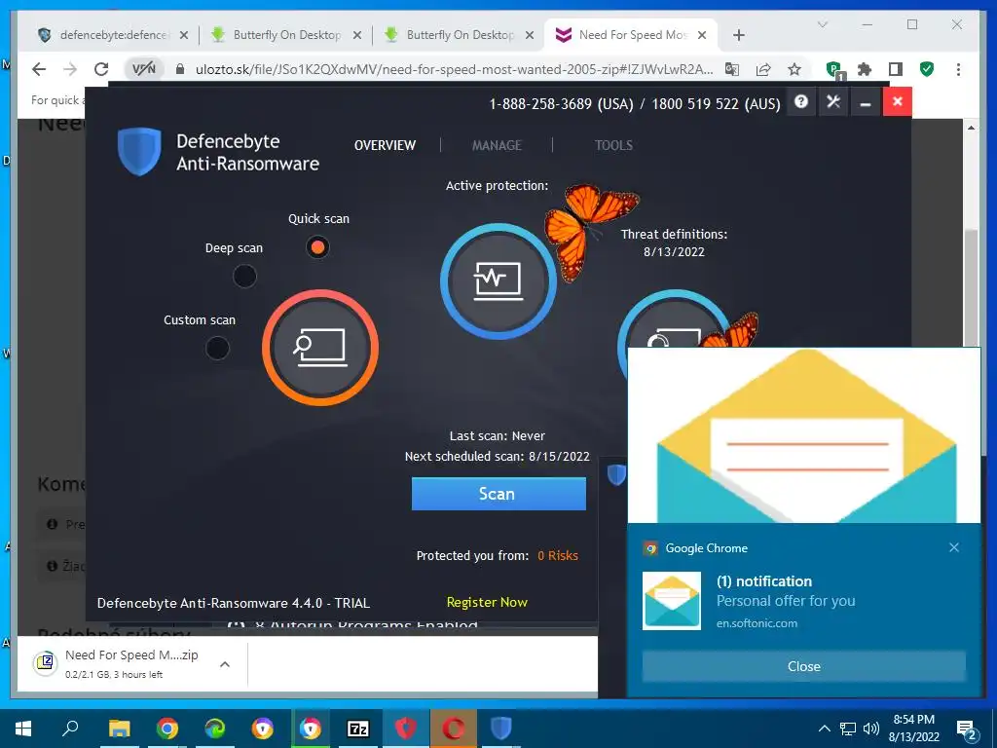Open Chrome extensions puzzle icon
Image resolution: width=997 pixels, height=748 pixels.
(x=865, y=69)
